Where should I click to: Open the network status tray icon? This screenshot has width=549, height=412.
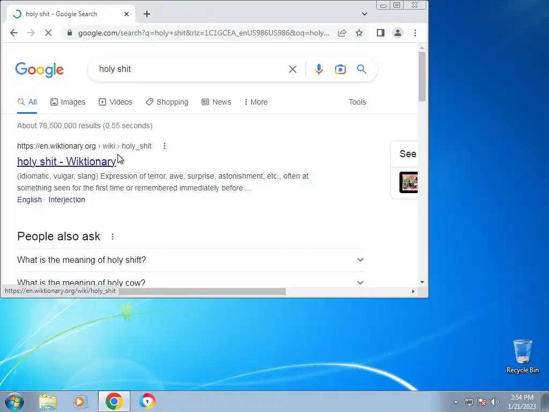click(469, 402)
